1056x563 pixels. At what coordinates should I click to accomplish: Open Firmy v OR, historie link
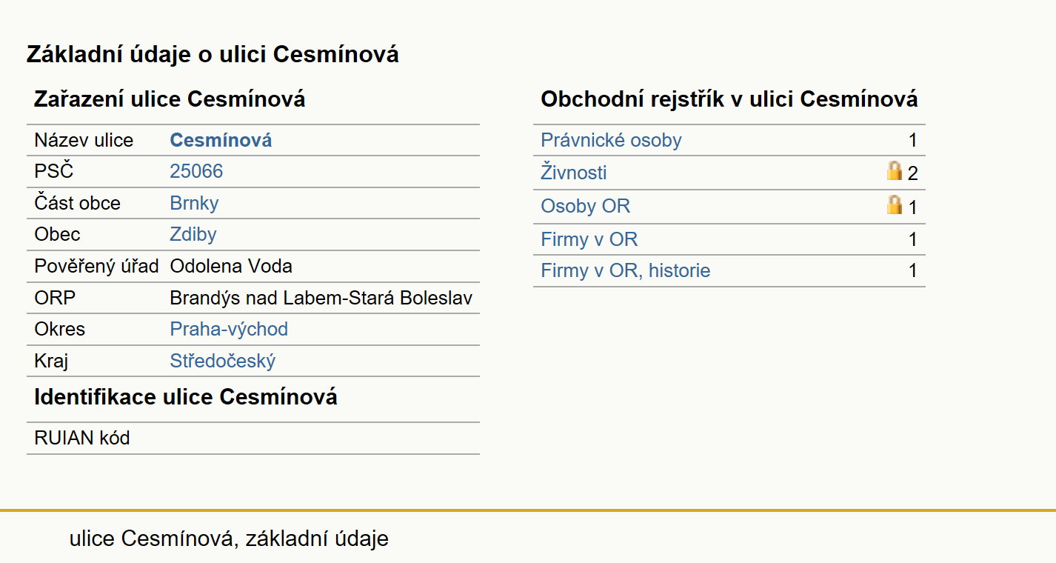(x=626, y=270)
